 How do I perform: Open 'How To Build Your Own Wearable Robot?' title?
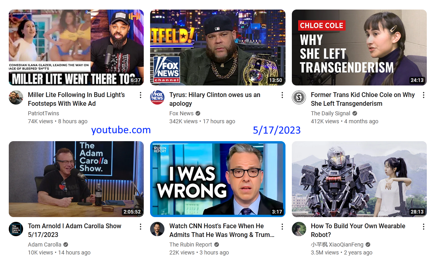point(358,230)
